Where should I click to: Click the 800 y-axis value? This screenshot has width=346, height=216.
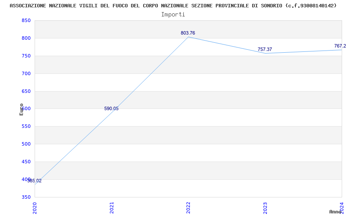pyautogui.click(x=26, y=38)
